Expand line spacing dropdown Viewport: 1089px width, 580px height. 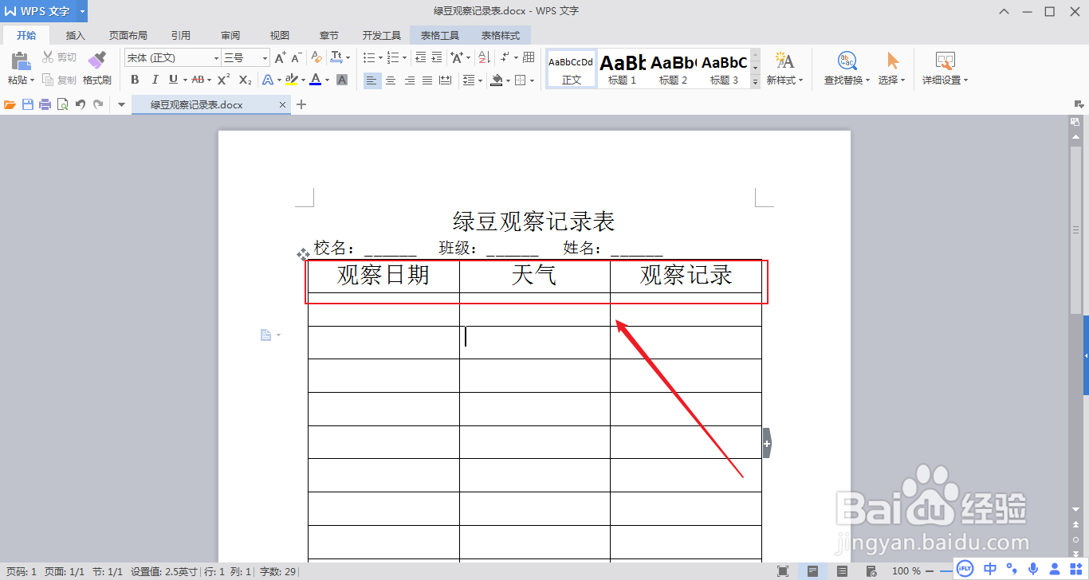point(481,80)
